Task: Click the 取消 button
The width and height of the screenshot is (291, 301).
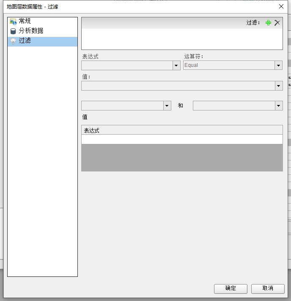Action: (x=268, y=289)
